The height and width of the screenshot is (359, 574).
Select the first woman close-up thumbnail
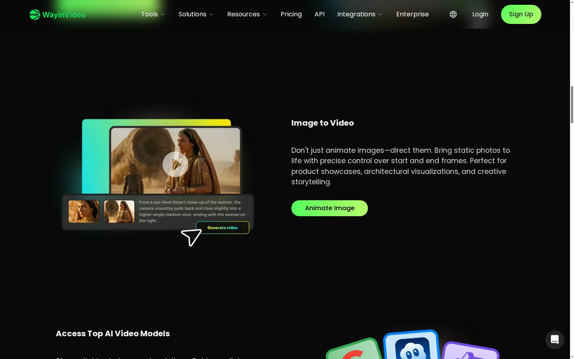point(84,211)
